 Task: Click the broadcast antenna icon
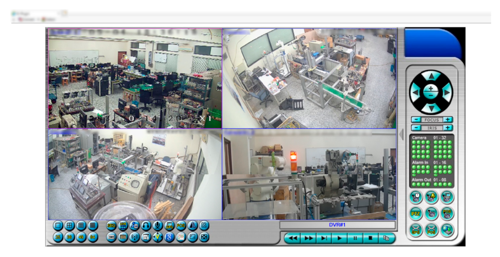tap(134, 237)
